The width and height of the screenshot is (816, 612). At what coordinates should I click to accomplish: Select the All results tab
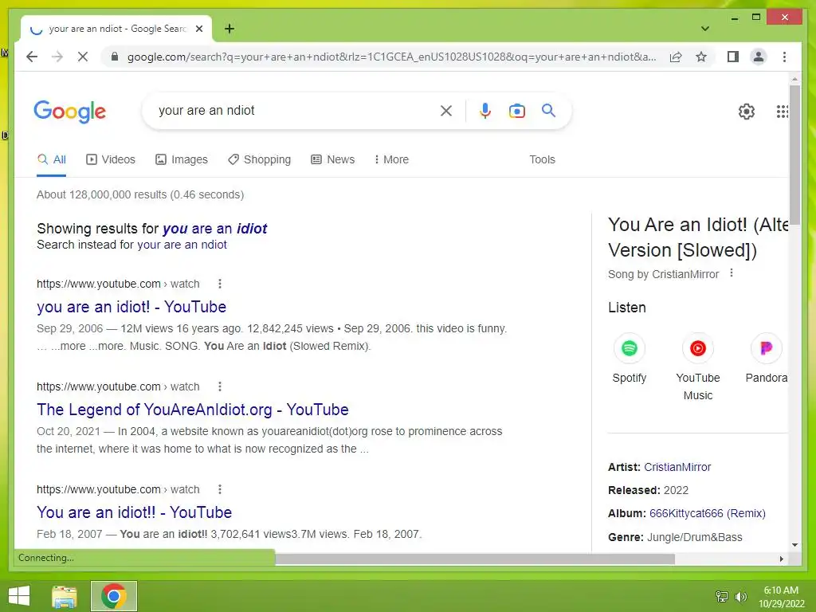[x=52, y=159]
